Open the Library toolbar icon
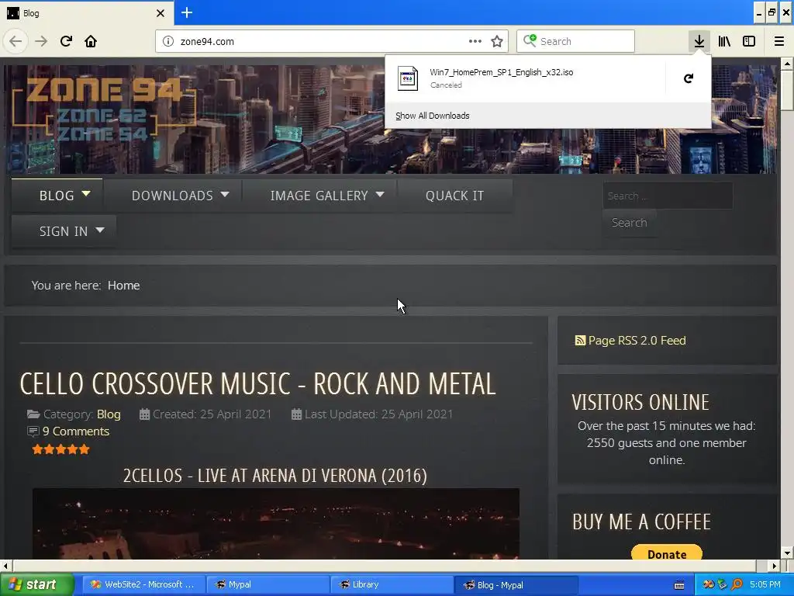The height and width of the screenshot is (596, 794). pyautogui.click(x=724, y=41)
